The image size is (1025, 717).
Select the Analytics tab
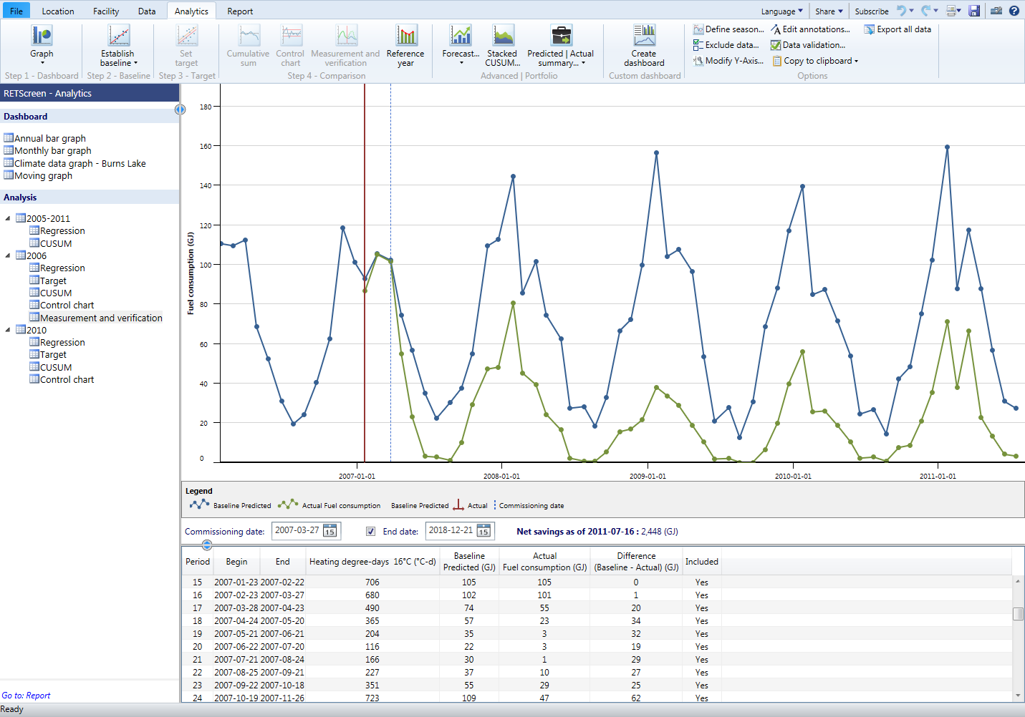coord(191,11)
